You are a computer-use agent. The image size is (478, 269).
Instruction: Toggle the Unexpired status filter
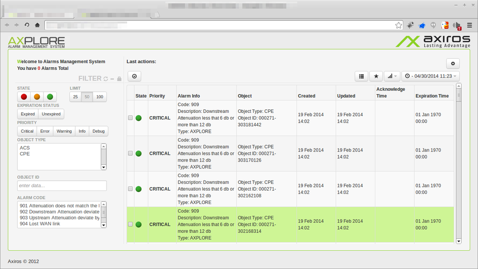[51, 114]
